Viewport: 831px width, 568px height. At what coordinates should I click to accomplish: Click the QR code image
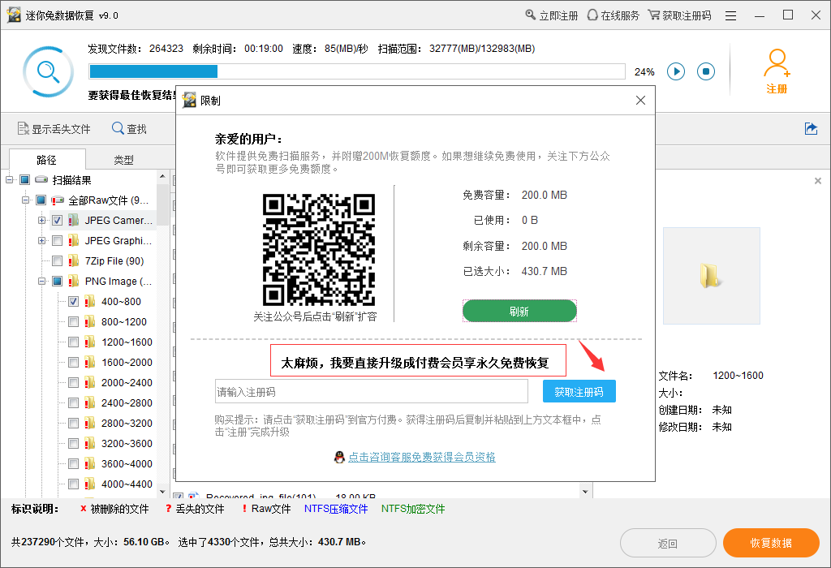(318, 250)
